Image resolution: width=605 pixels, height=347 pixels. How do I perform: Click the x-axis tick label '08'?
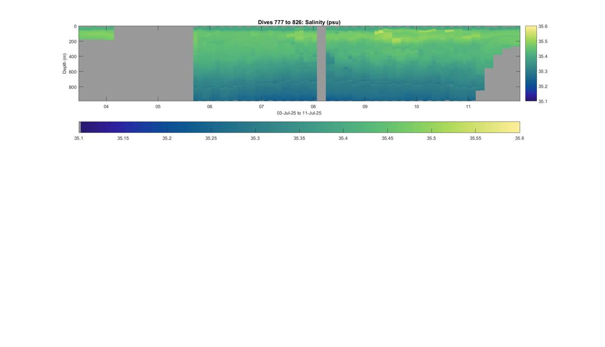[x=313, y=107]
